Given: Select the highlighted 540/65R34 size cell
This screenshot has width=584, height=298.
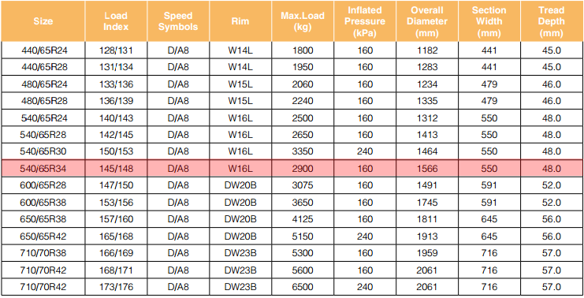Looking at the screenshot, I should point(43,169).
